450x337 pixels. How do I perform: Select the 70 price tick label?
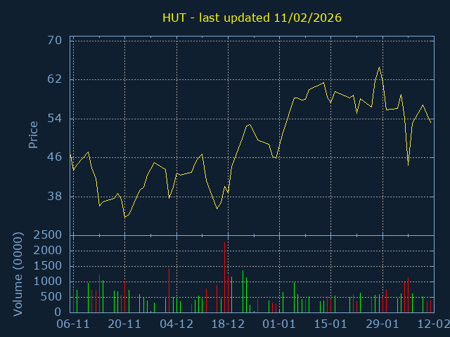(56, 41)
